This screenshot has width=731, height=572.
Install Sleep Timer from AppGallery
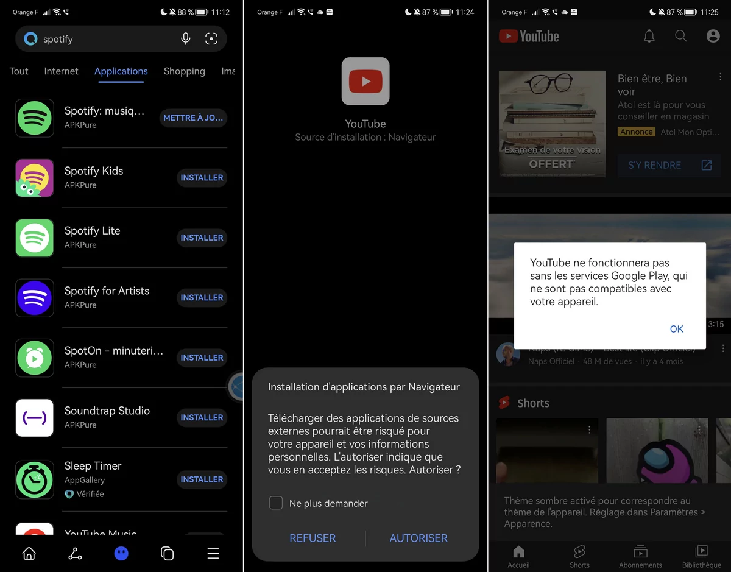202,479
